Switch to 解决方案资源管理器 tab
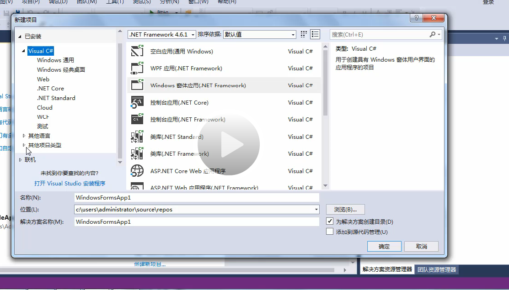The height and width of the screenshot is (290, 509). [387, 269]
